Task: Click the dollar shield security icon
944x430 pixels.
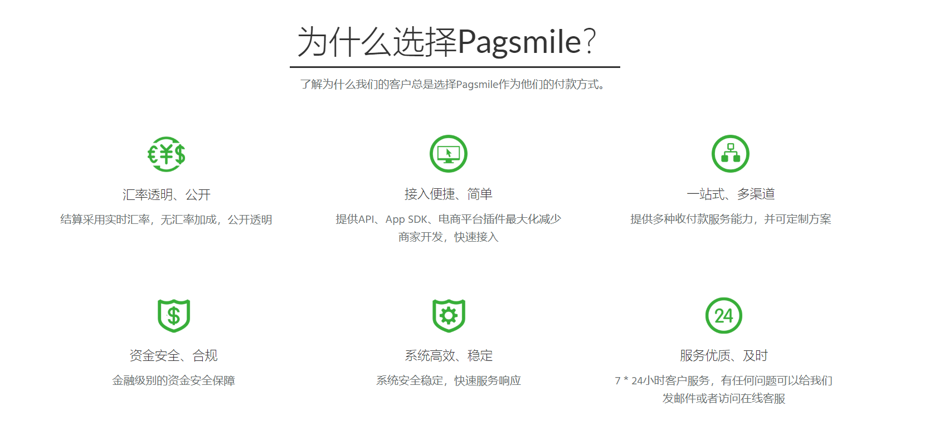Action: (174, 316)
